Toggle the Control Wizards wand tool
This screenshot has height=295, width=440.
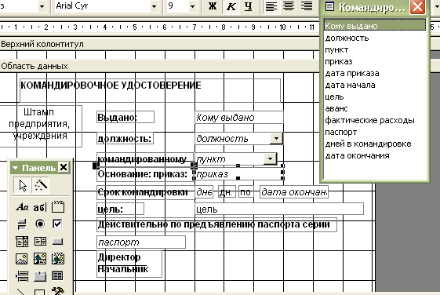[41, 185]
